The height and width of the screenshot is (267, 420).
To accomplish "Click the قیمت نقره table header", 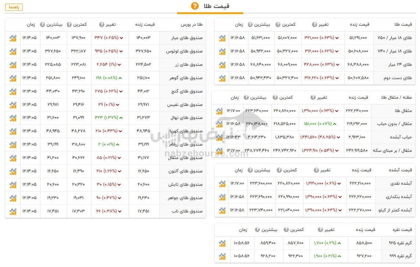I will (x=402, y=230).
